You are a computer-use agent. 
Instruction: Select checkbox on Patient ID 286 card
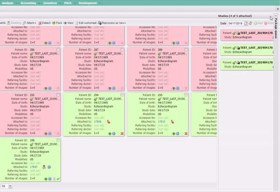tap(58, 49)
